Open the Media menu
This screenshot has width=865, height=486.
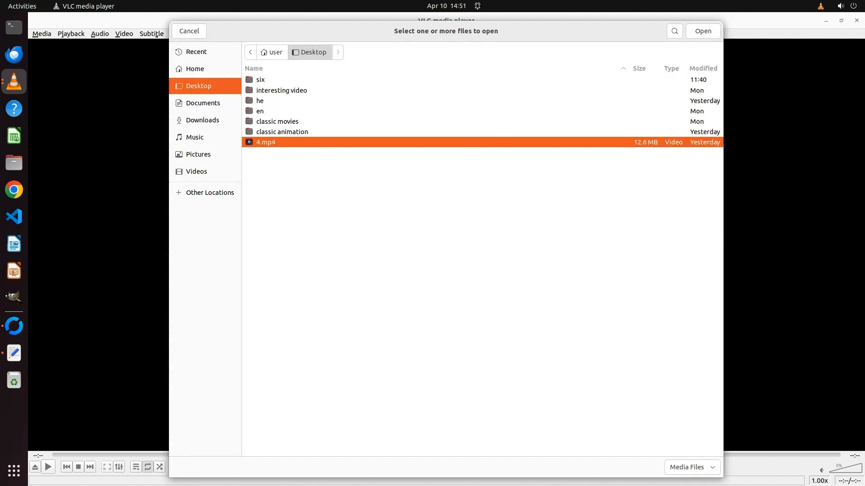click(41, 34)
